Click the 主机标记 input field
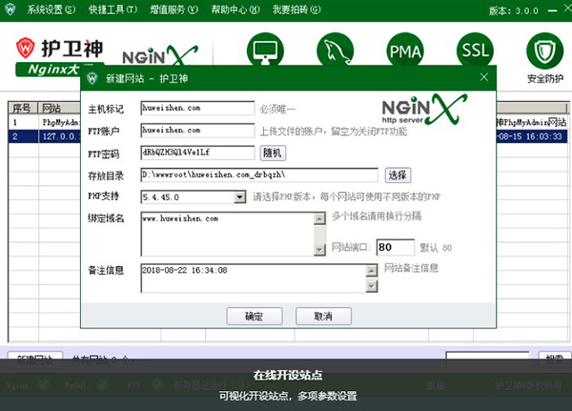Image resolution: width=572 pixels, height=411 pixels. coord(196,108)
